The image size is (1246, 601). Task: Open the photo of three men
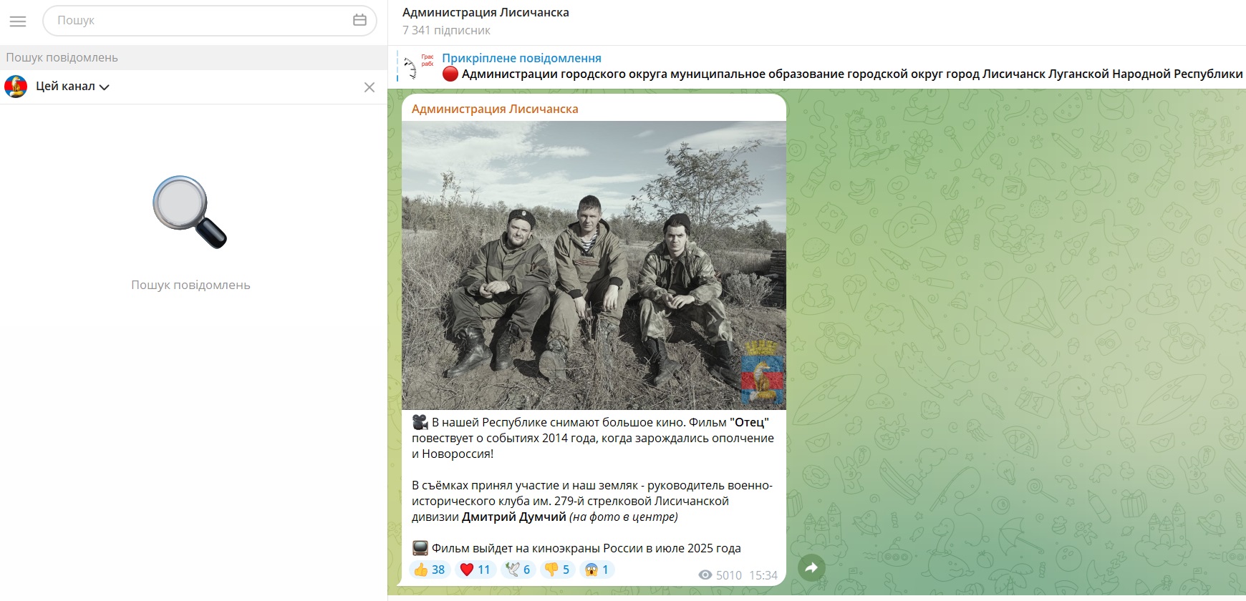[594, 265]
